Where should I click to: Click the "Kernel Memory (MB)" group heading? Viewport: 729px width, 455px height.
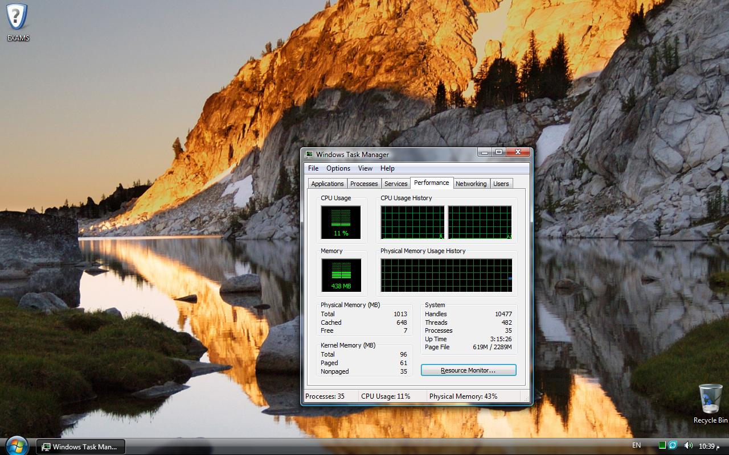(x=348, y=345)
